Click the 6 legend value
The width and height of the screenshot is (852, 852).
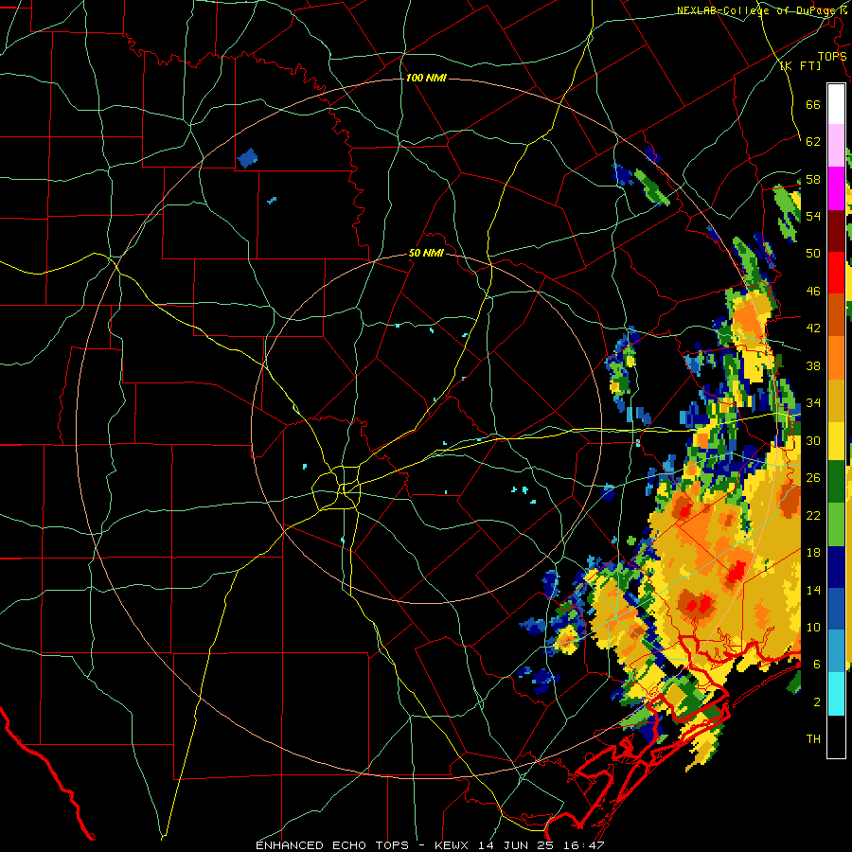[x=817, y=665]
